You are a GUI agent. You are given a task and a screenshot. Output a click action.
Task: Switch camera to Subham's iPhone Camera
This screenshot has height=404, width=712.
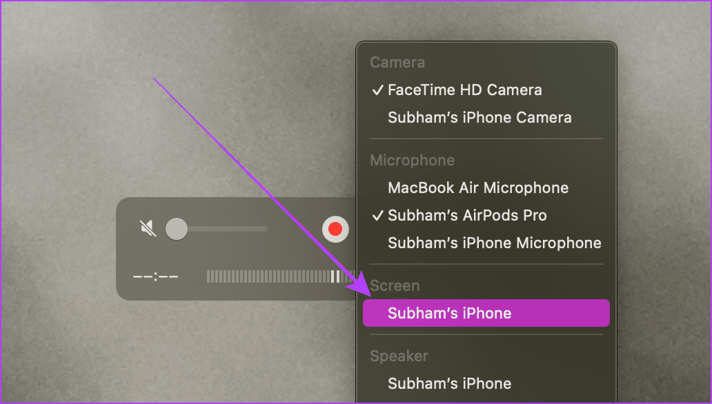pyautogui.click(x=479, y=117)
